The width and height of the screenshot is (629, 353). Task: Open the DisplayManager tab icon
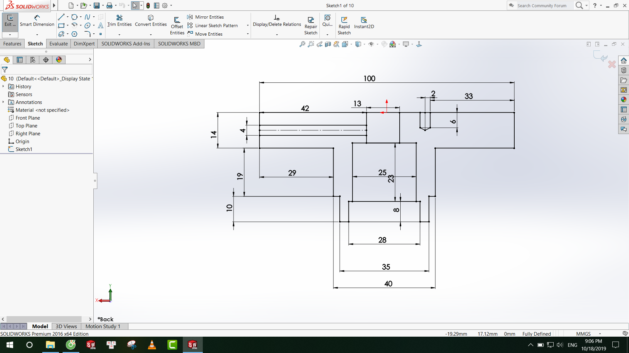click(59, 59)
